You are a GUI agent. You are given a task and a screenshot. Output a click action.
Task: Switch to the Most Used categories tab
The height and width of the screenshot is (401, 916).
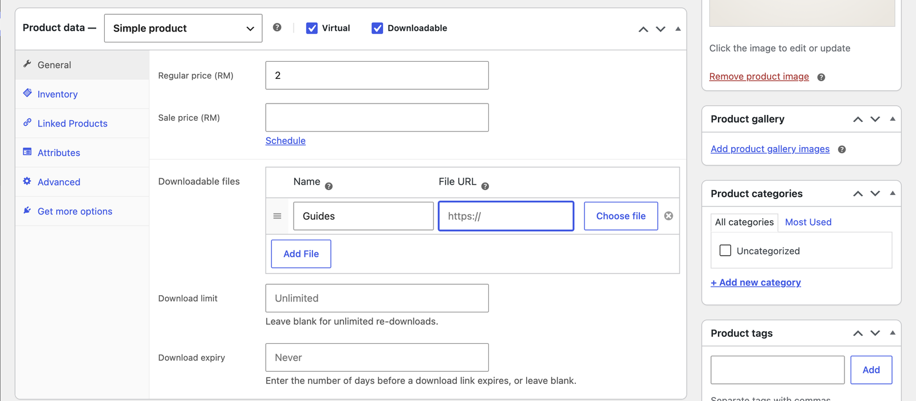[808, 222]
